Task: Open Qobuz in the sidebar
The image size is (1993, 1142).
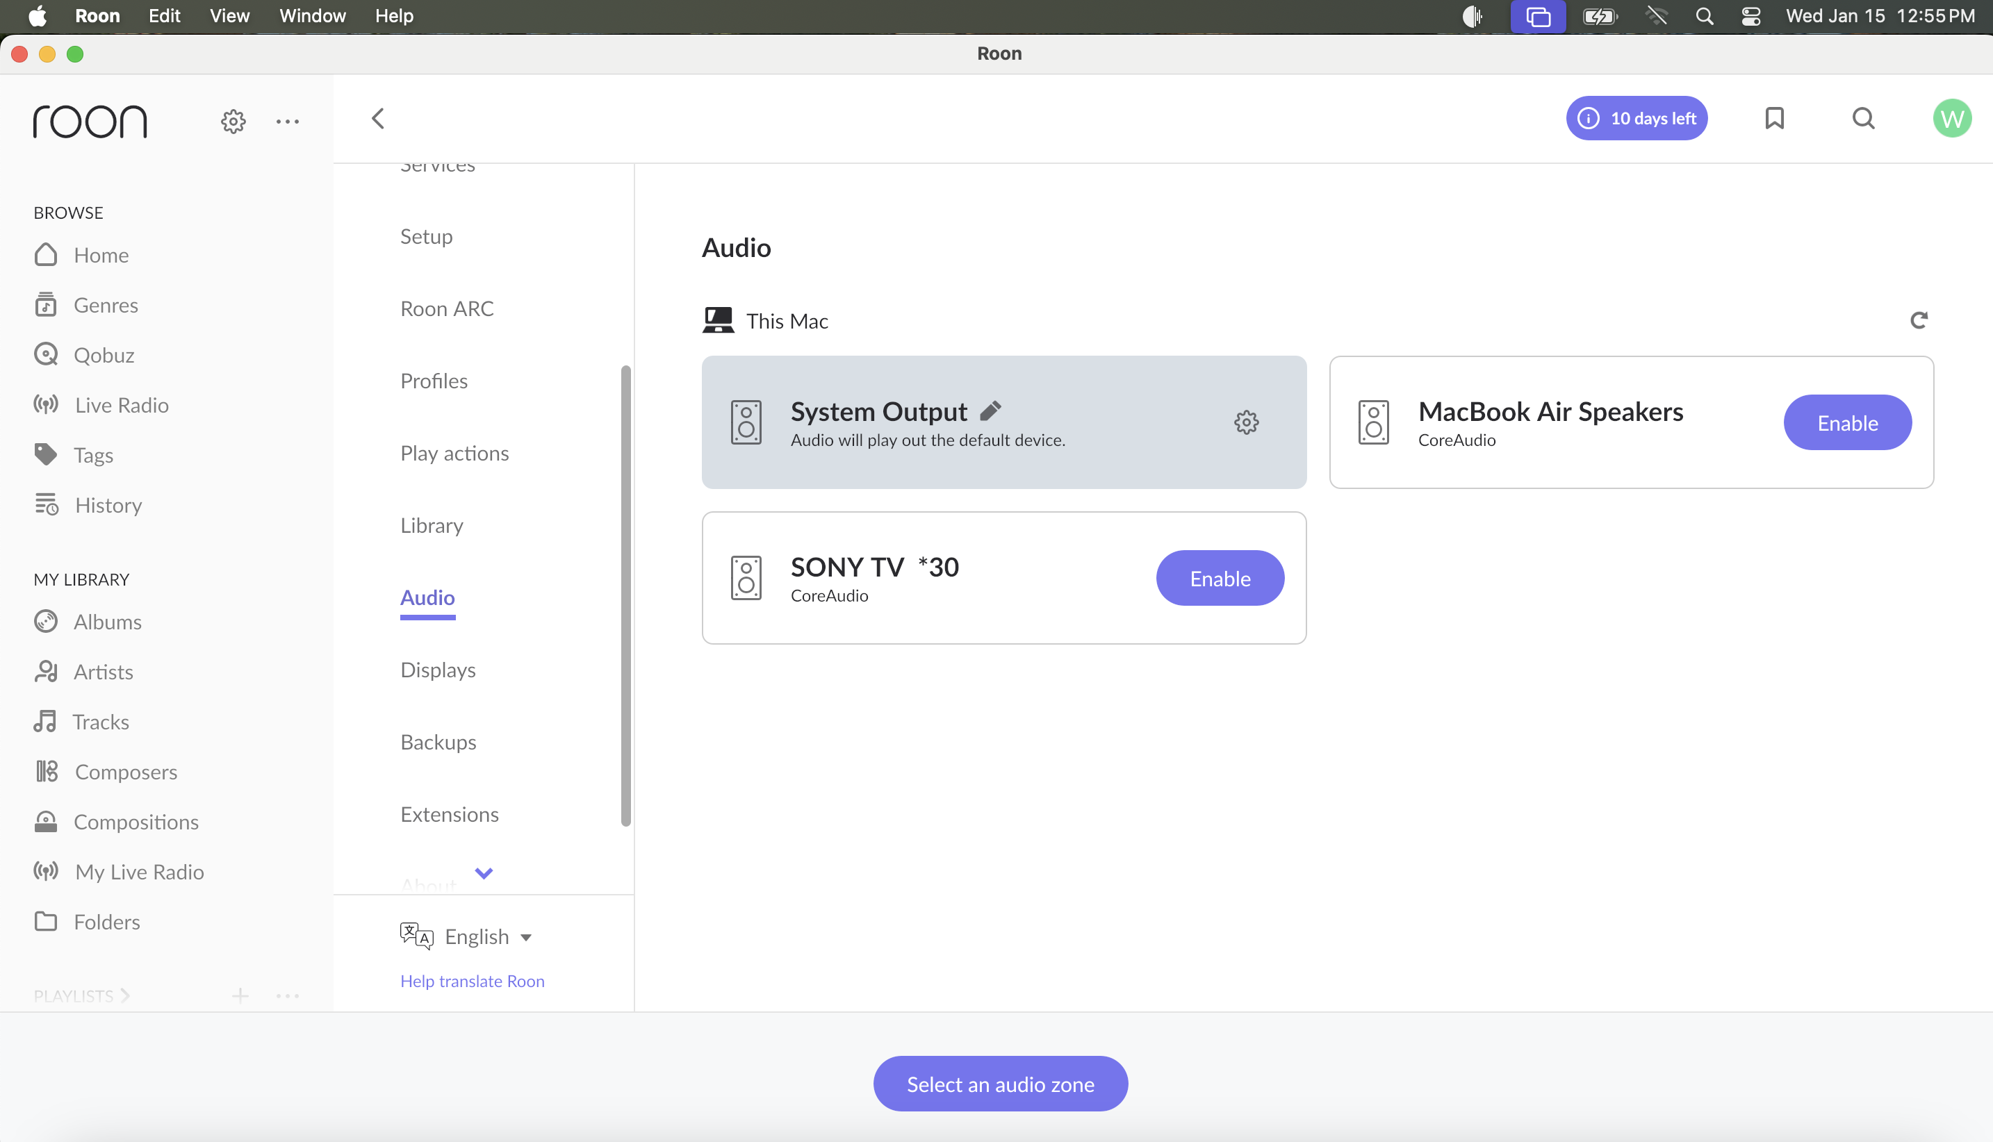Action: coord(85,354)
